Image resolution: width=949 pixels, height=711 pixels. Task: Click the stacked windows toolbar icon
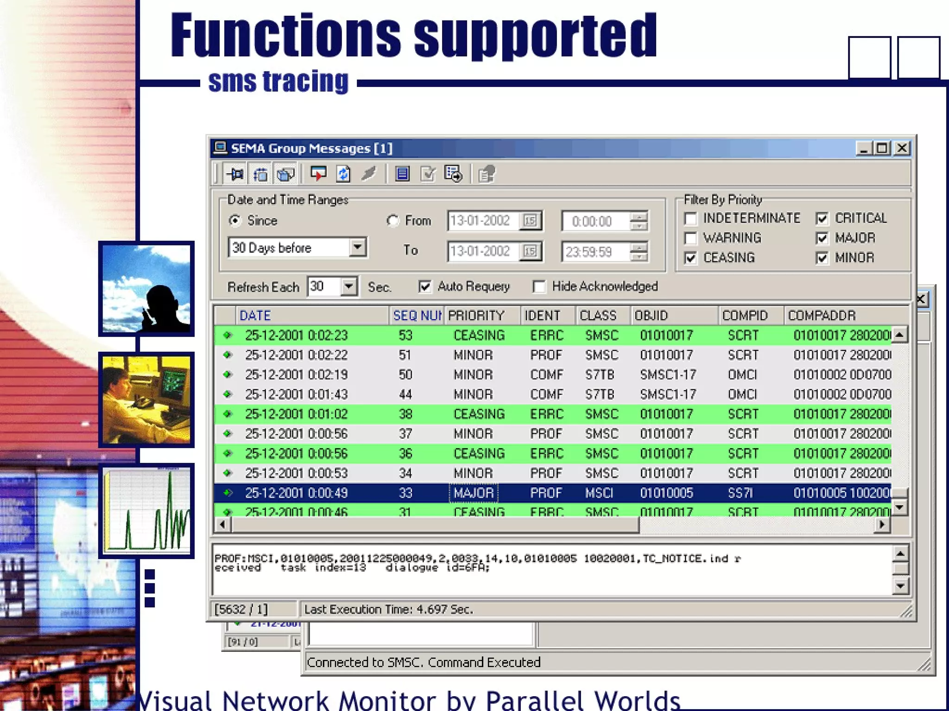[285, 175]
